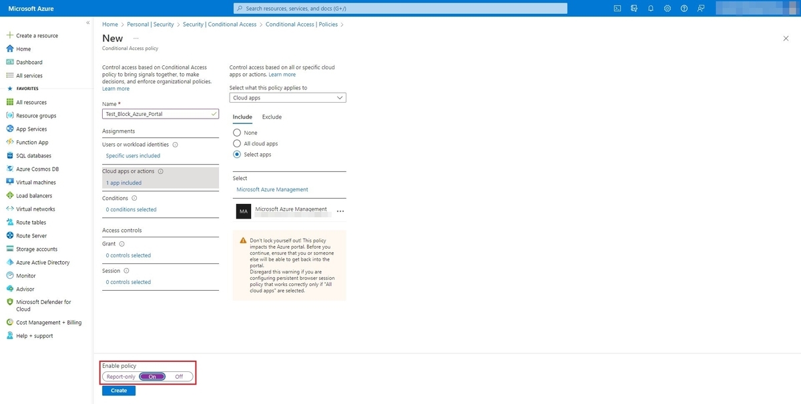Open Directories and subscriptions filter icon
The image size is (801, 404).
click(x=633, y=8)
